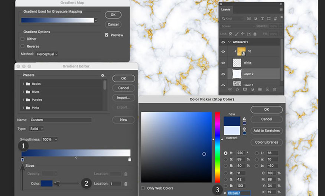Image resolution: width=325 pixels, height=196 pixels.
Task: Filter layers by shape layer icon
Action: coord(269,19)
